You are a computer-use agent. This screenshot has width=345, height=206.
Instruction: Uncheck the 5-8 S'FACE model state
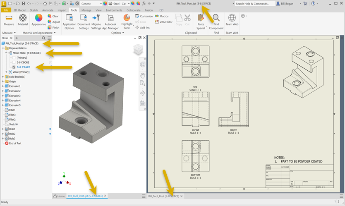(x=14, y=67)
